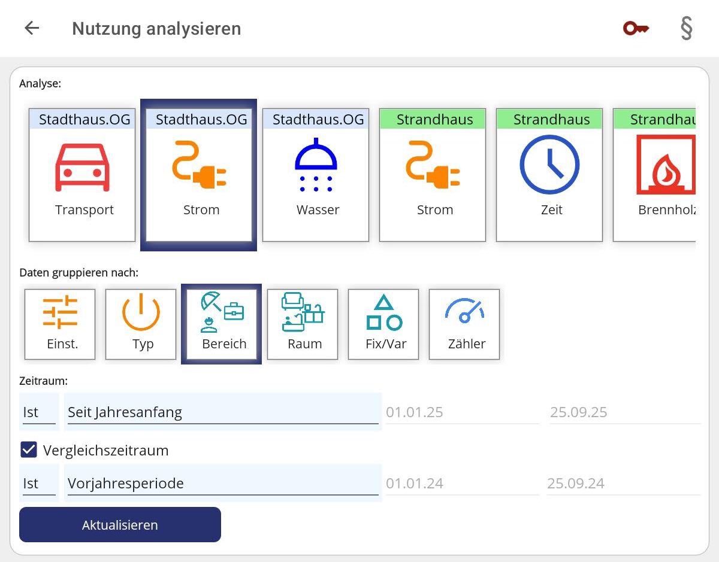Select the Stadthaus.OG Strom analysis tile
Image resolution: width=719 pixels, height=562 pixels.
(199, 175)
